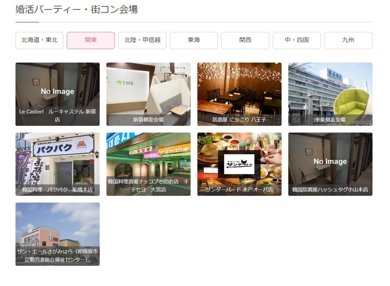Select the 関東 region filter
Viewport: 390px width, 286px height.
pos(91,40)
